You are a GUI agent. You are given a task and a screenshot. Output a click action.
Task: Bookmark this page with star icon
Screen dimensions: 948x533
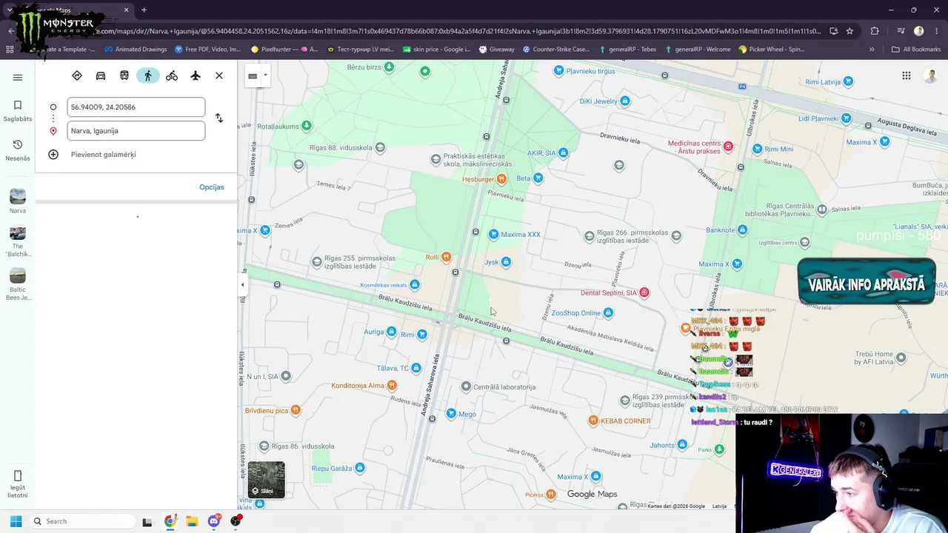[x=849, y=31]
